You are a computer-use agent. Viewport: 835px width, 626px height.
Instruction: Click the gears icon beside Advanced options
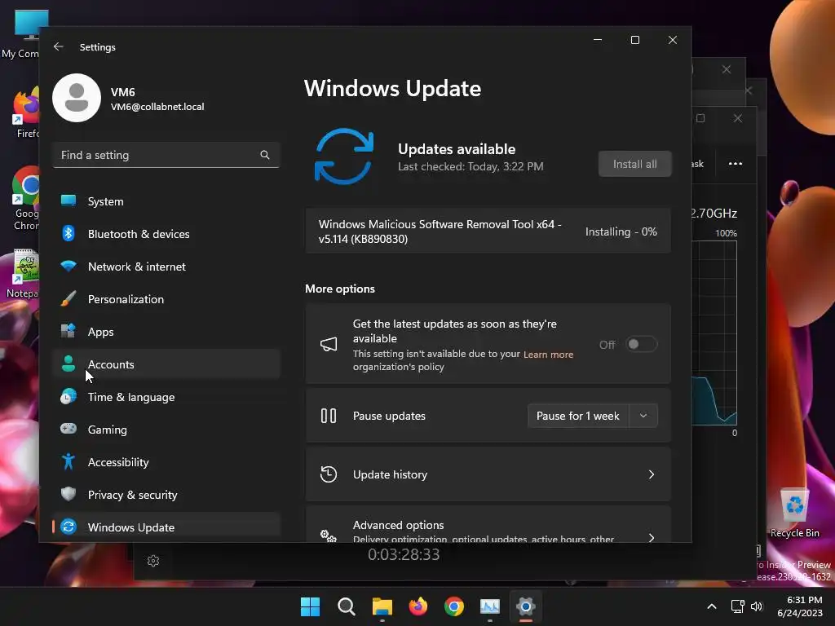329,536
